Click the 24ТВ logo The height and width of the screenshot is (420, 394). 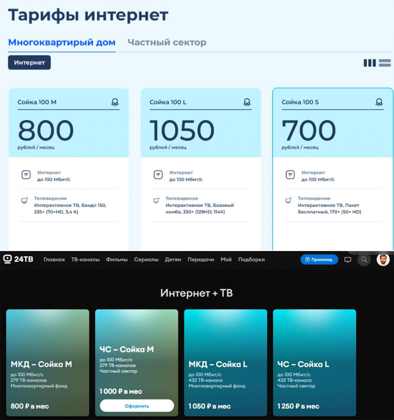18,259
